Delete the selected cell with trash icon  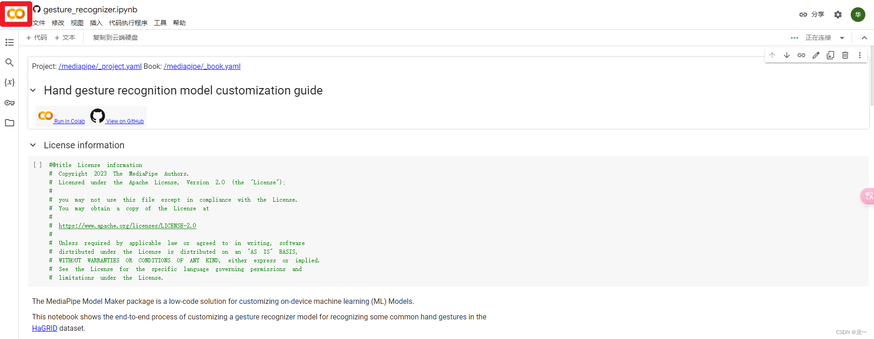coord(845,55)
